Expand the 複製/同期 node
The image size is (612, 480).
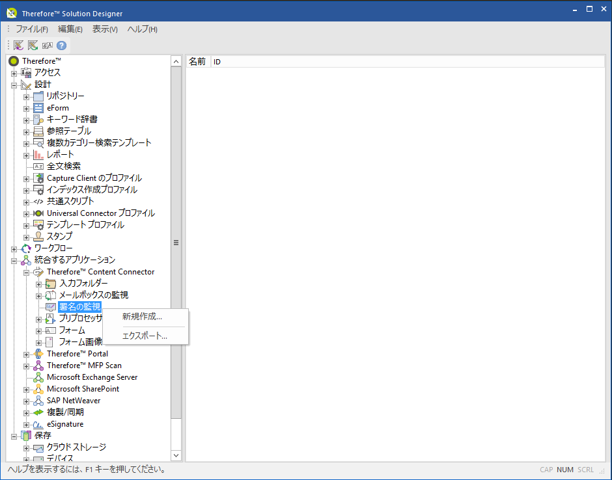[27, 413]
